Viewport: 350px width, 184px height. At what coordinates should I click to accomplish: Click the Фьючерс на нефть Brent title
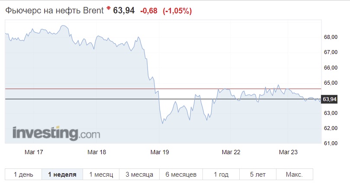55,10
